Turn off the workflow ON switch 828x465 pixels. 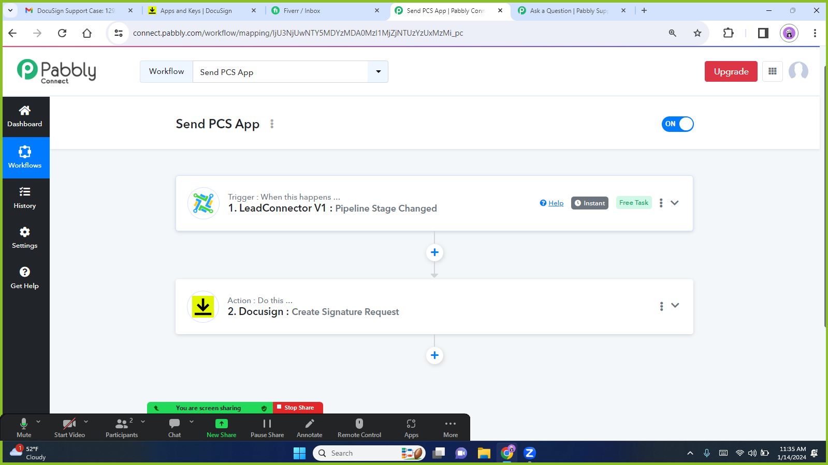677,124
